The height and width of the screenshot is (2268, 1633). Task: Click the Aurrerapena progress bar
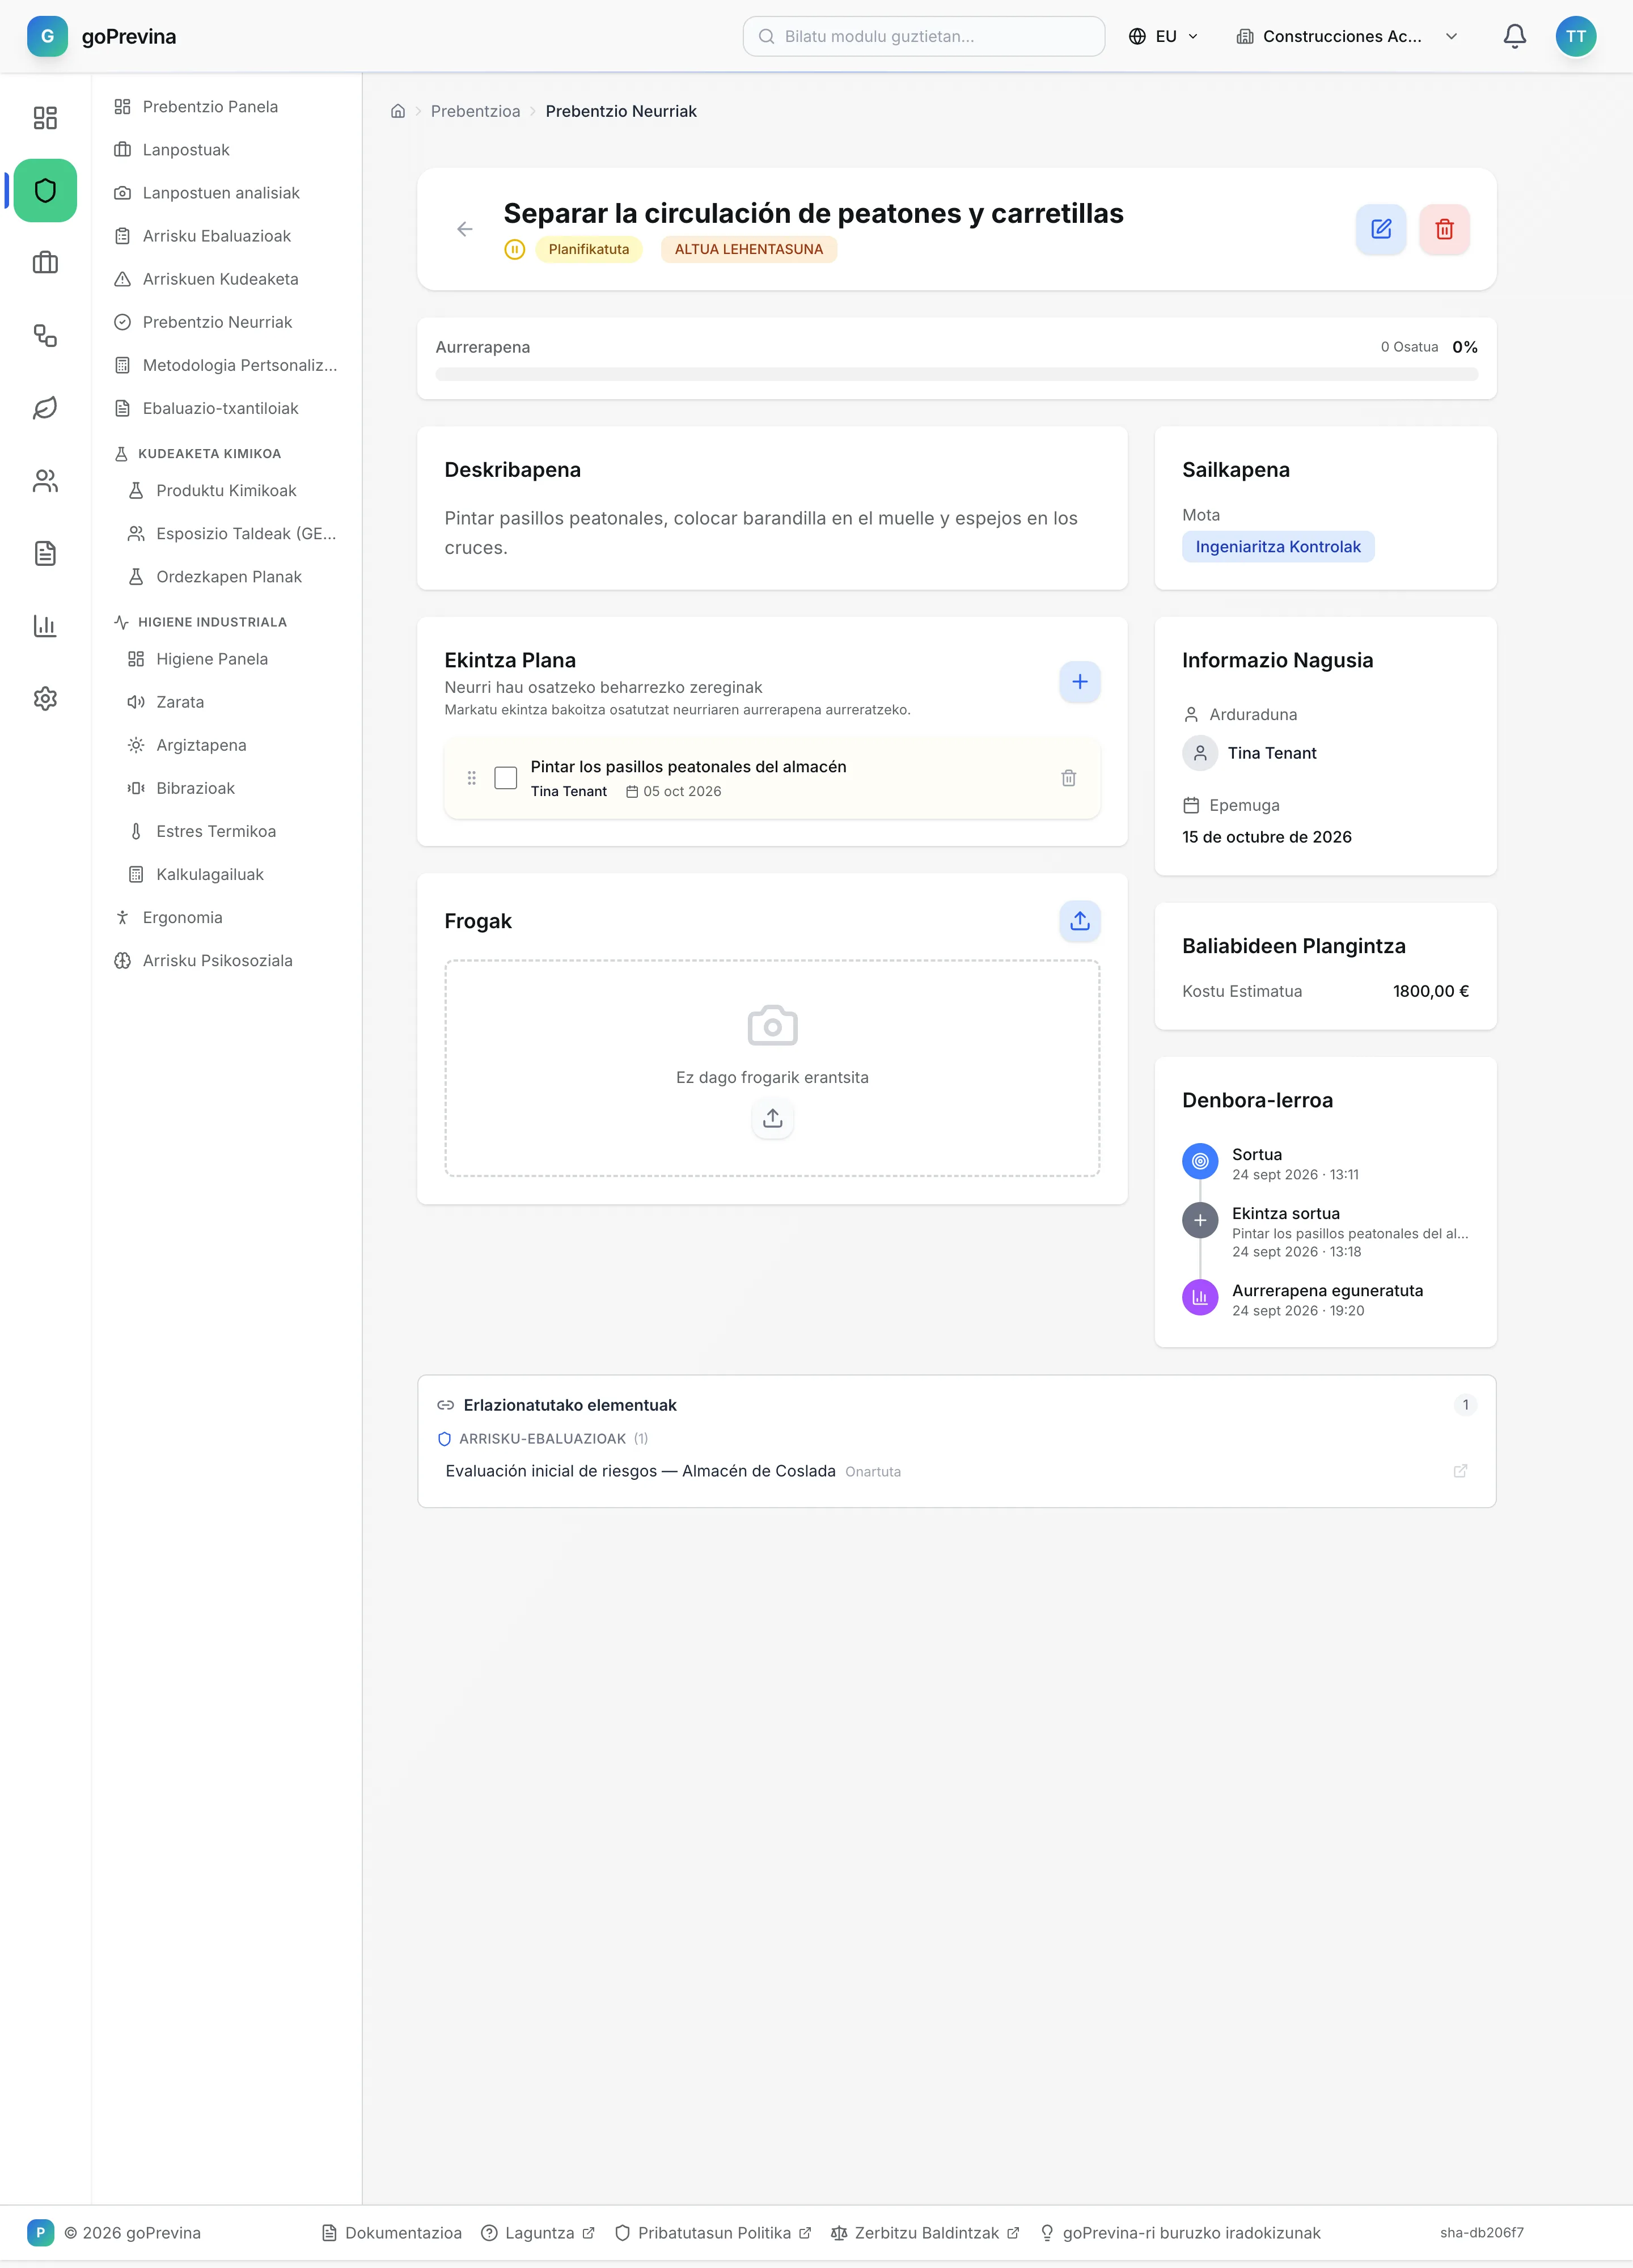pyautogui.click(x=956, y=374)
